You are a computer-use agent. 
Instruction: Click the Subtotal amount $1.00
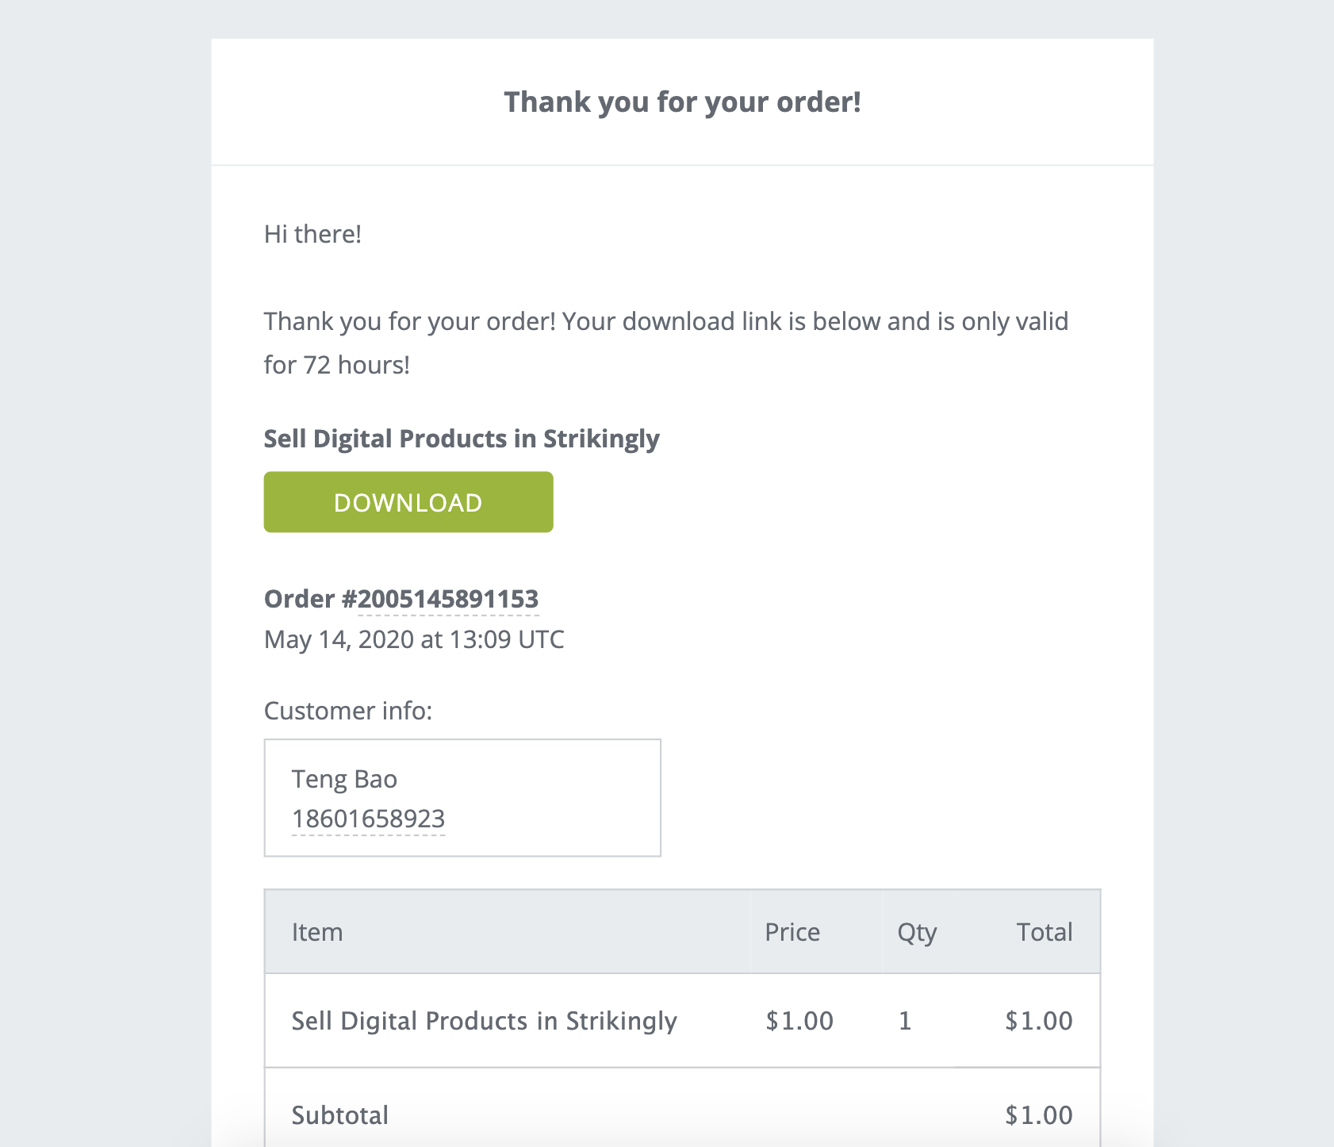(1039, 1115)
